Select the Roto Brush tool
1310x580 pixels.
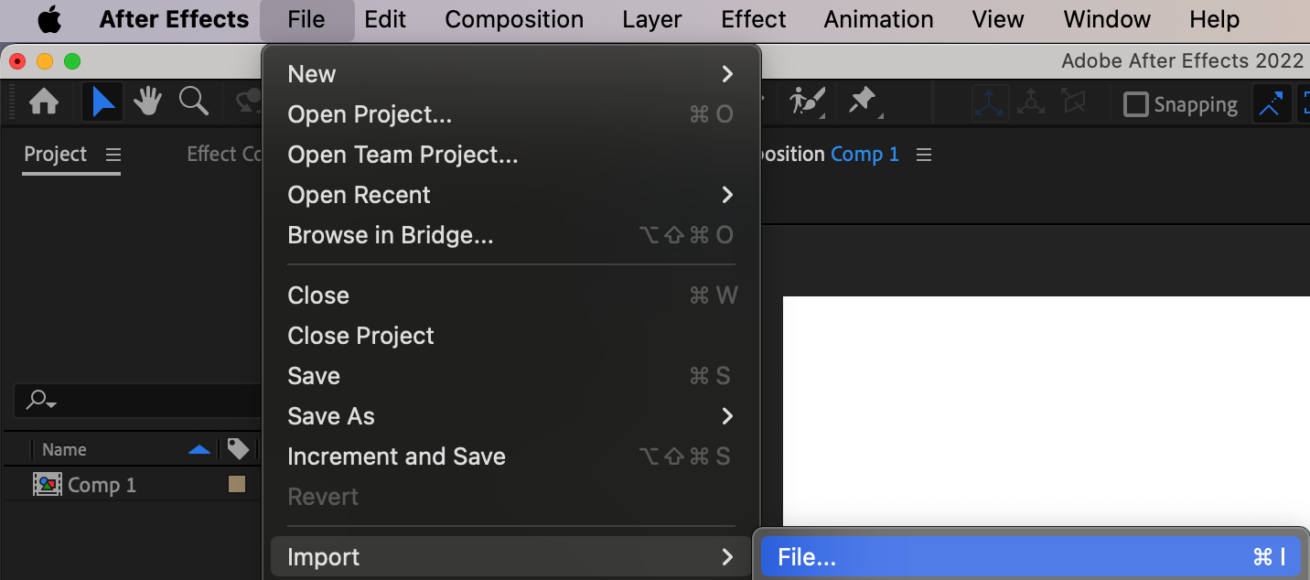pos(808,102)
